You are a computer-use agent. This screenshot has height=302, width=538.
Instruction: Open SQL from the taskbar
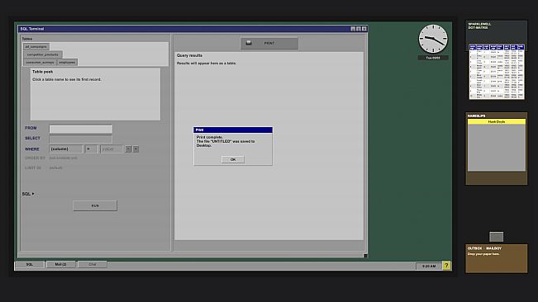(x=30, y=264)
